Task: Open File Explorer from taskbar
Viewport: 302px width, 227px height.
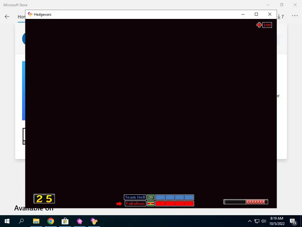Action: (x=36, y=221)
